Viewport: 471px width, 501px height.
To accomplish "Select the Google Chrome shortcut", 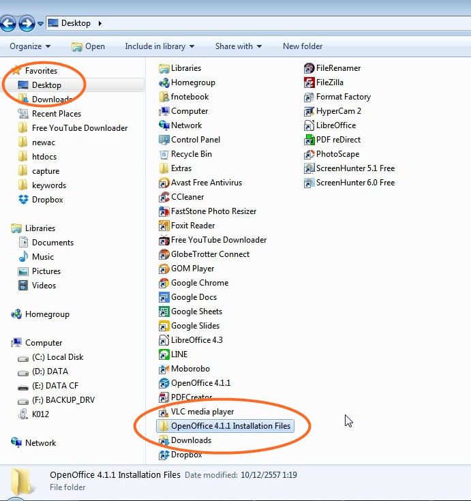I will [x=194, y=283].
